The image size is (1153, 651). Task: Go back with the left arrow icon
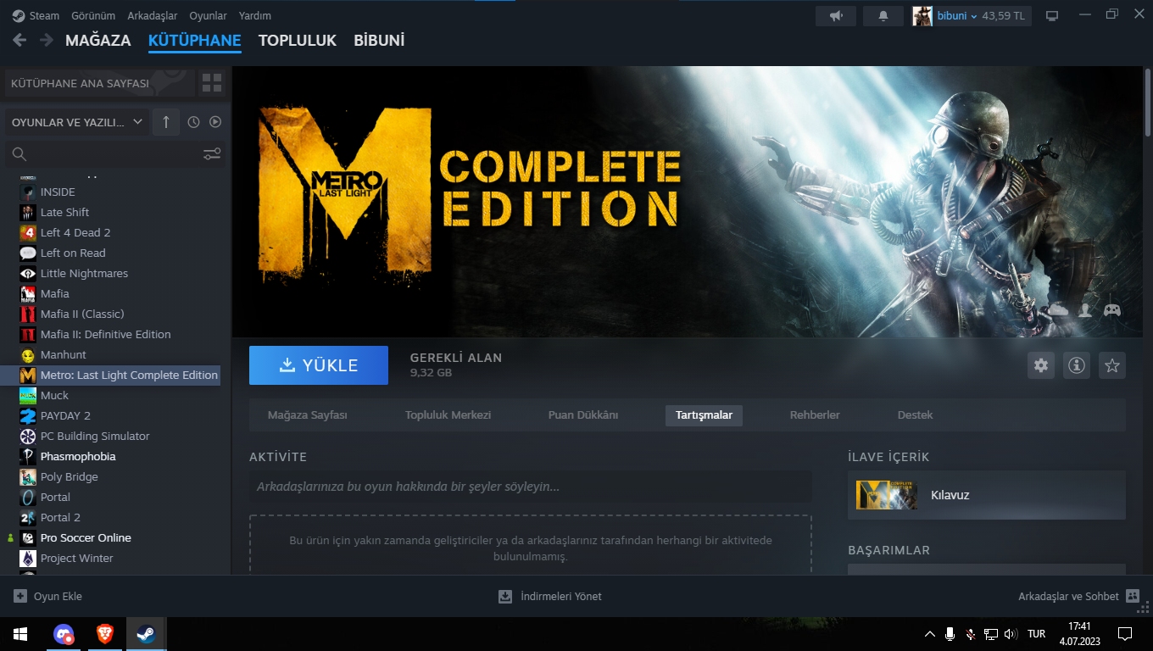[19, 40]
